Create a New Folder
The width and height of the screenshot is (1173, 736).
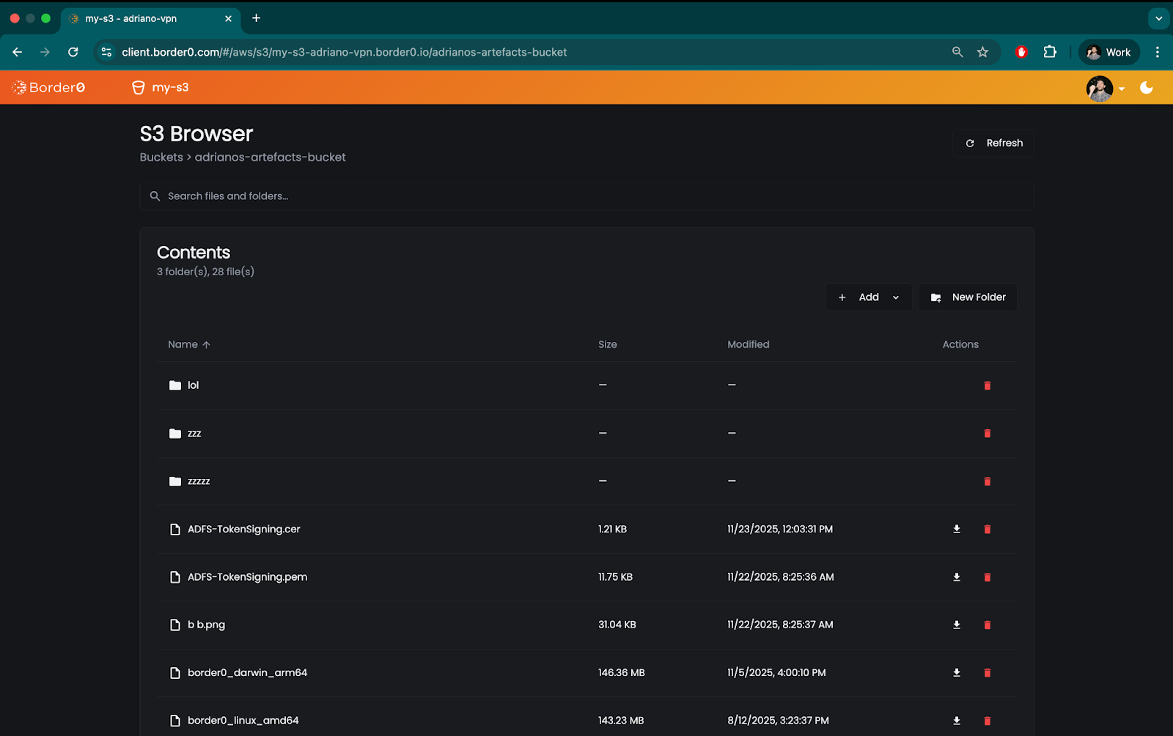click(968, 297)
